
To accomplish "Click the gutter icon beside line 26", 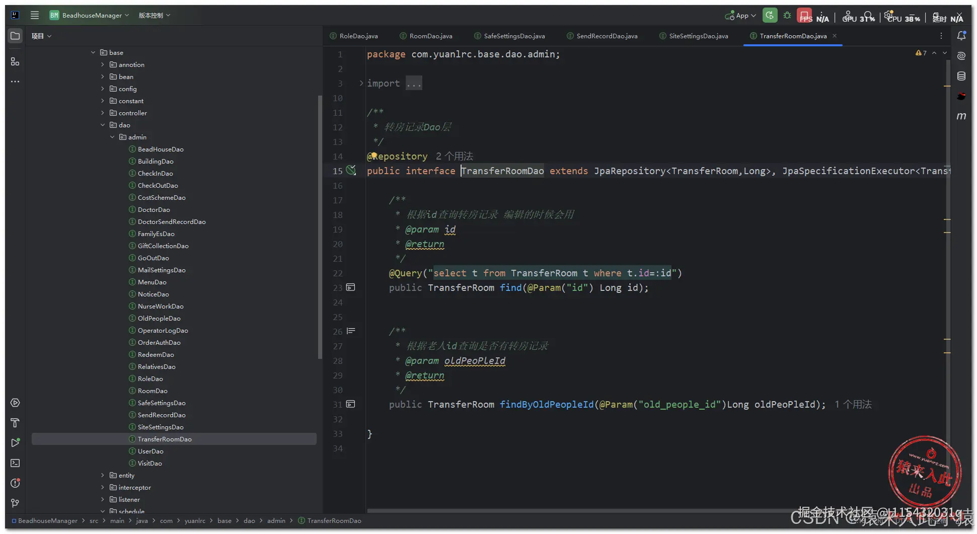I will (x=351, y=331).
